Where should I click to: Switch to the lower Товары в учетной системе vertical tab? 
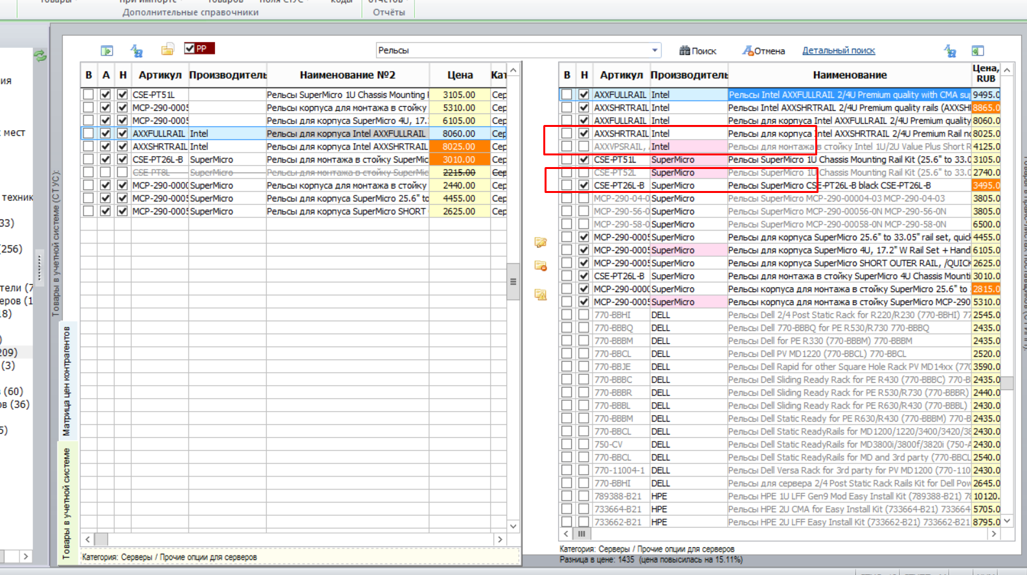click(x=67, y=503)
